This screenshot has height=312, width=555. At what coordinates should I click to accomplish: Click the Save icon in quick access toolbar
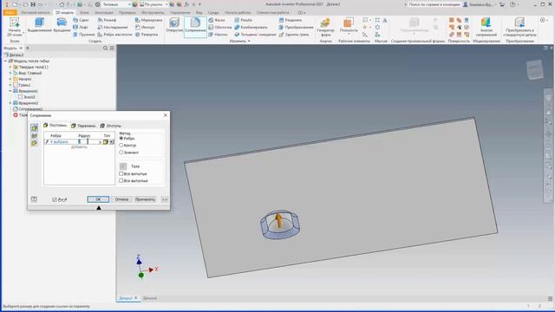[x=33, y=4]
